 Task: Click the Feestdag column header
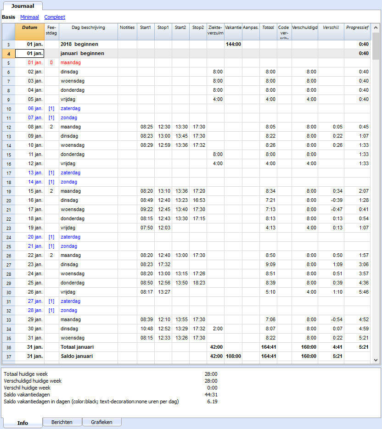pyautogui.click(x=51, y=32)
